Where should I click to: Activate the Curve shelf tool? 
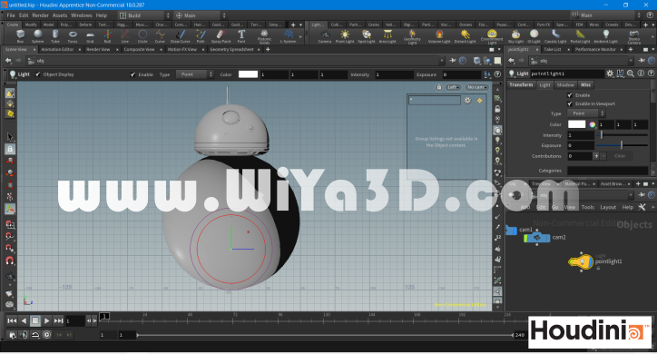(160, 36)
